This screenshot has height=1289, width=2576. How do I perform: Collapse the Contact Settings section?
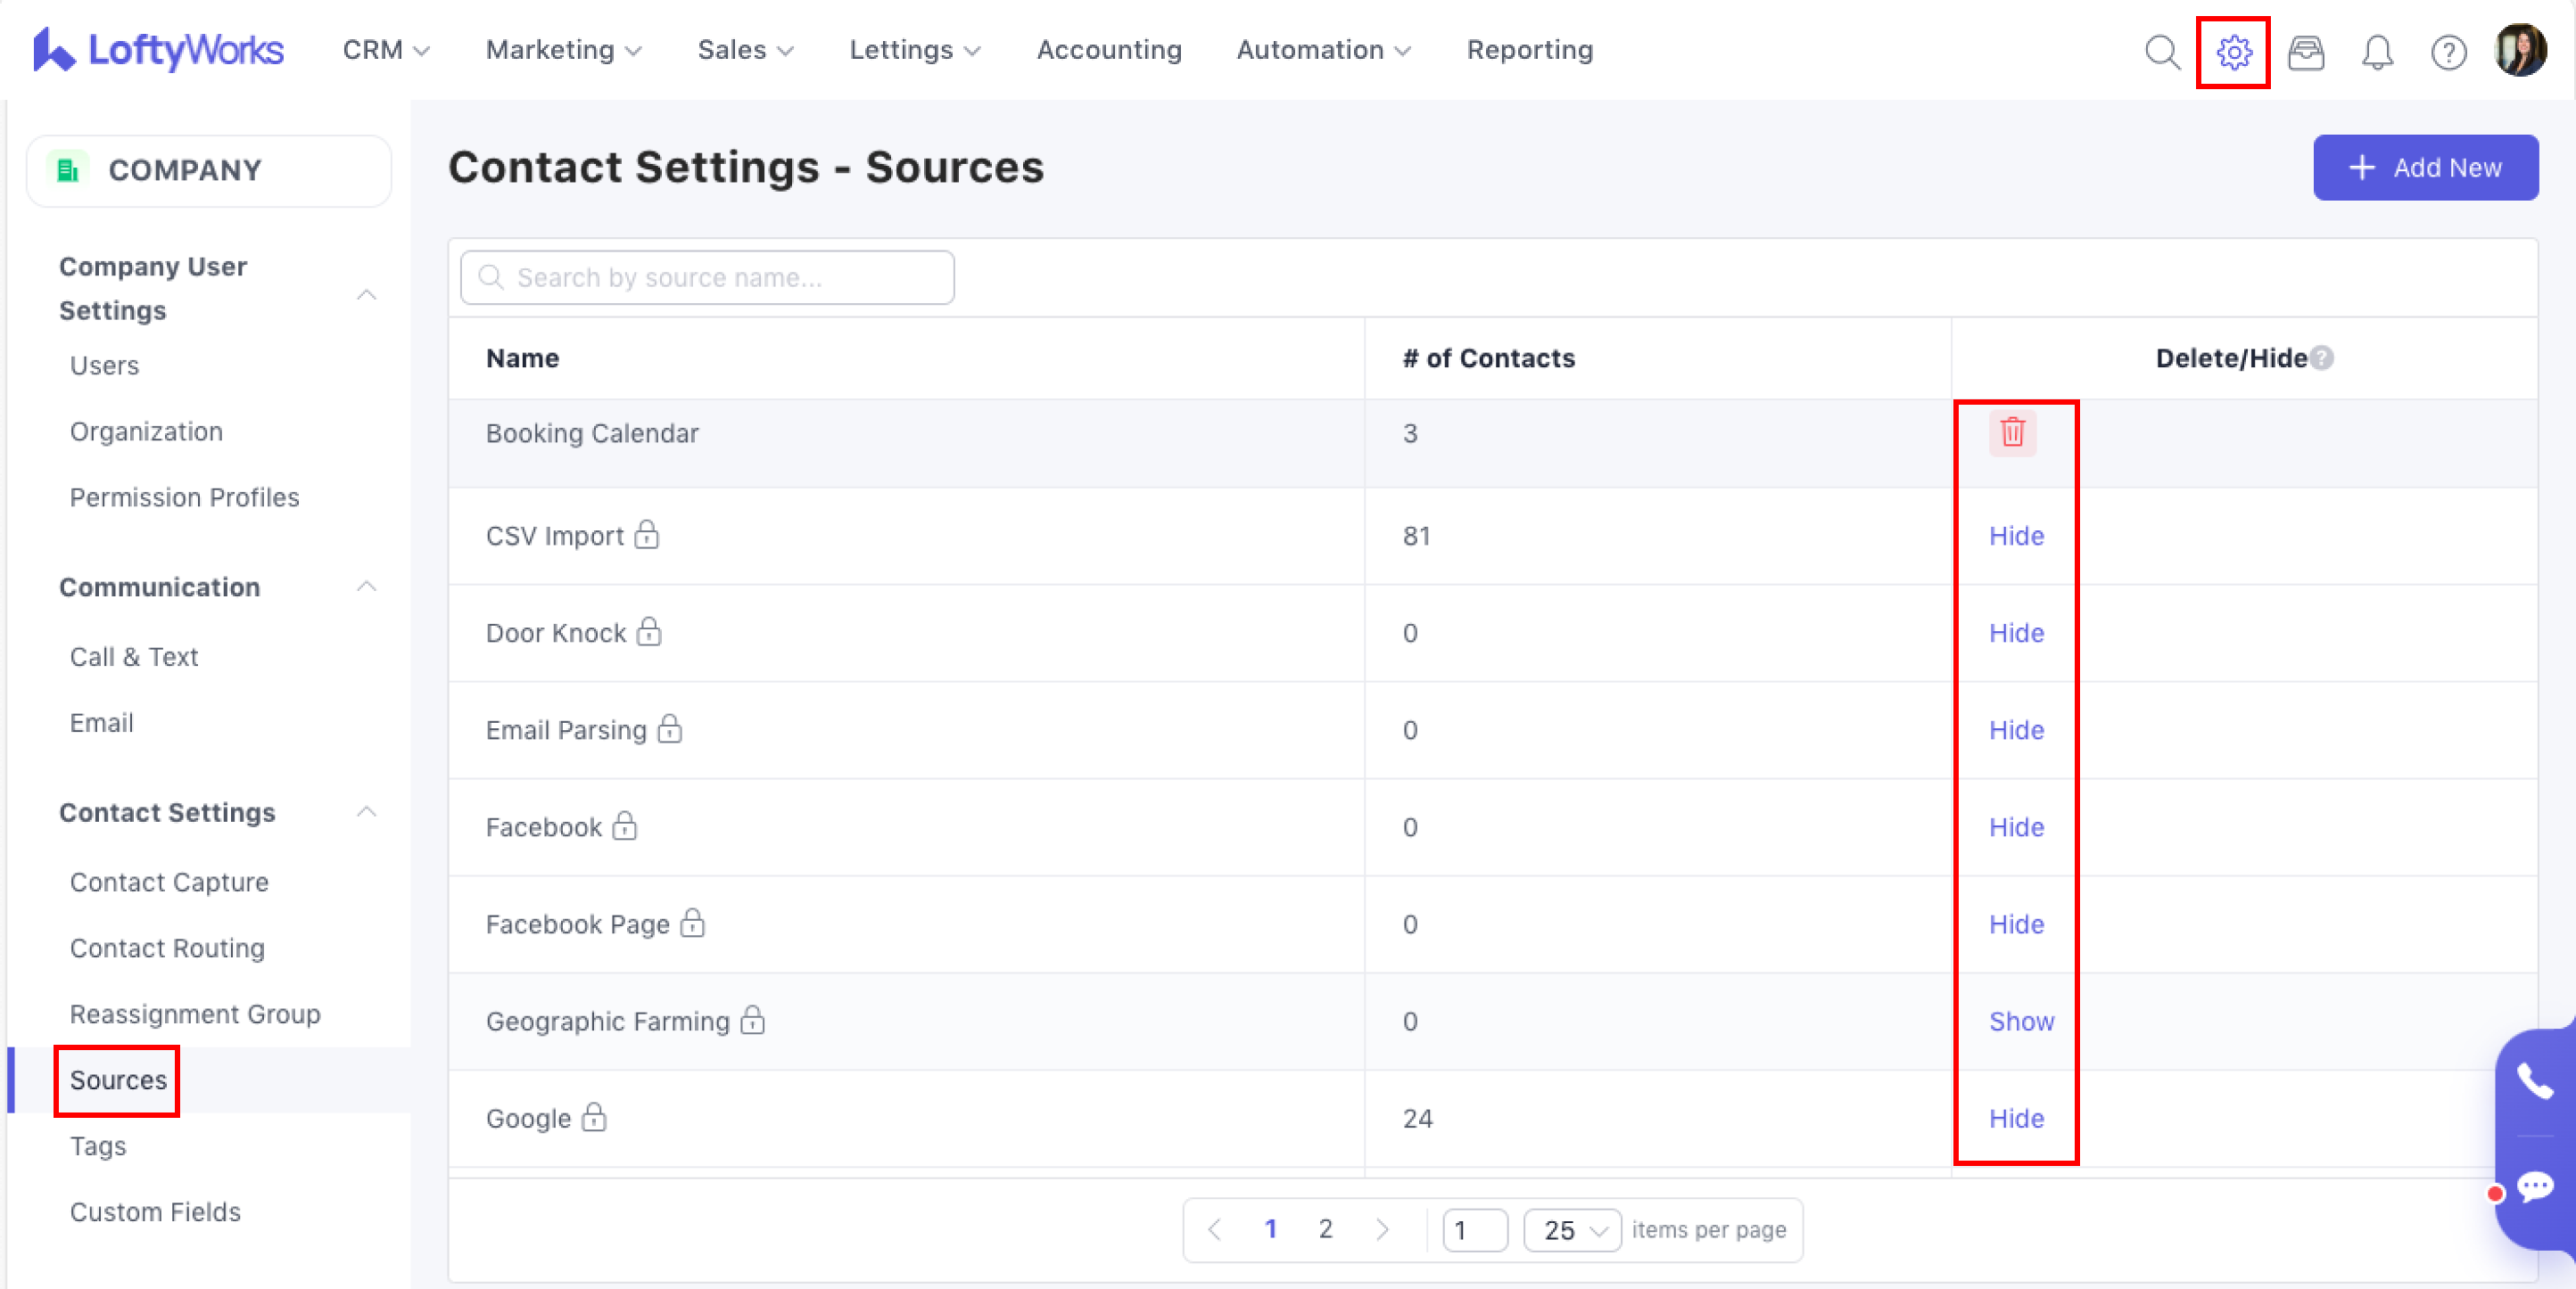(x=366, y=812)
